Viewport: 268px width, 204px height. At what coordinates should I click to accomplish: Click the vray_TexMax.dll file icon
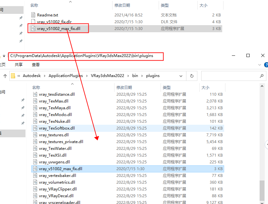35,101
